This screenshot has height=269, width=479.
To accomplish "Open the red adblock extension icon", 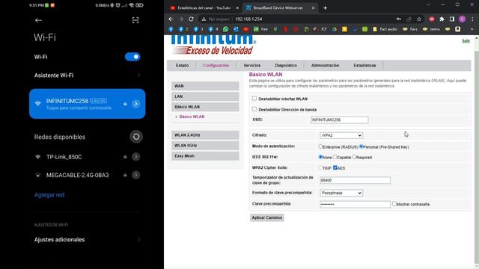I will tap(432, 19).
